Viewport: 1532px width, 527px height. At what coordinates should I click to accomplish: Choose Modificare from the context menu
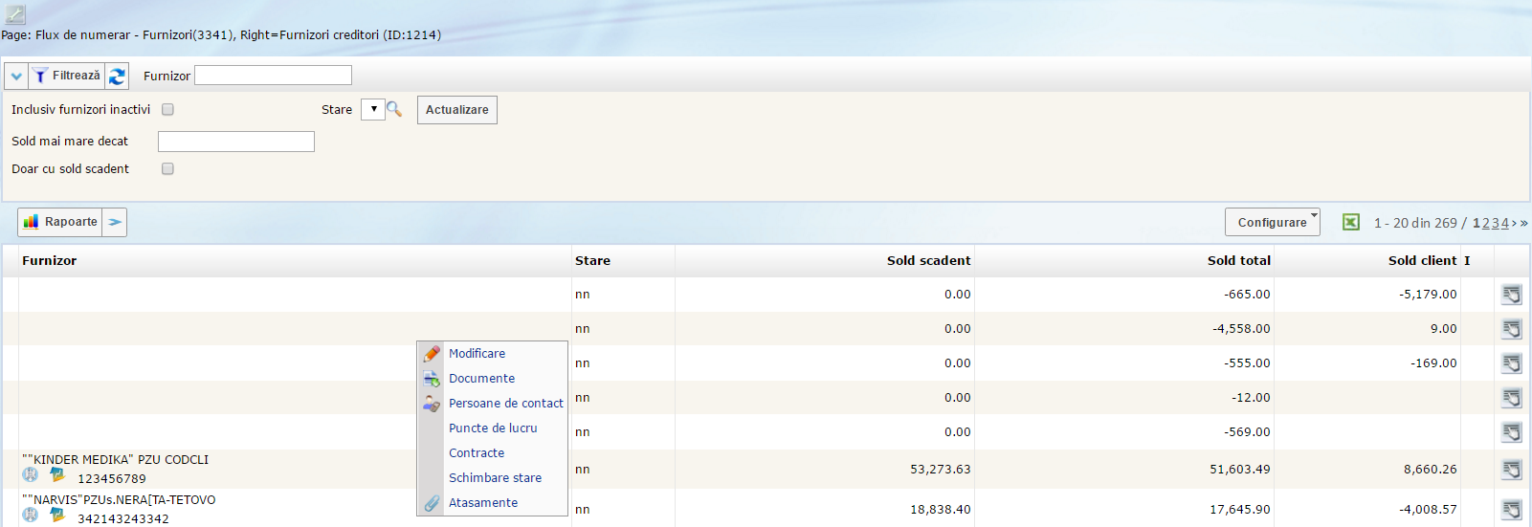[x=477, y=354]
